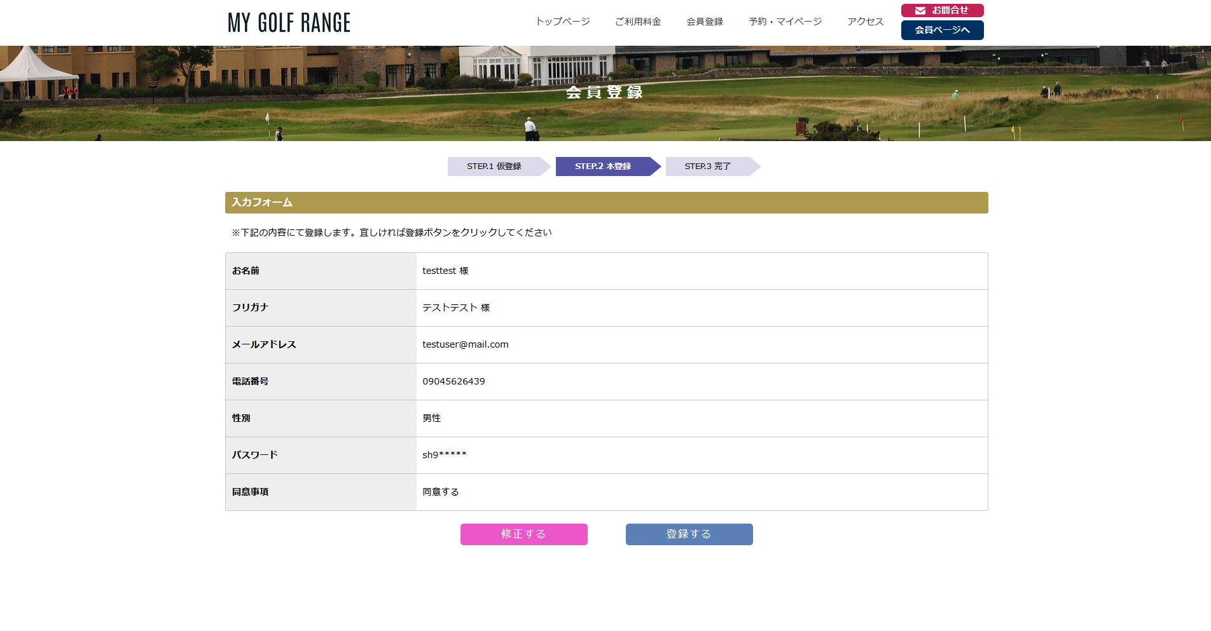
Task: Click the email value testuser@mail.com
Action: tap(466, 344)
